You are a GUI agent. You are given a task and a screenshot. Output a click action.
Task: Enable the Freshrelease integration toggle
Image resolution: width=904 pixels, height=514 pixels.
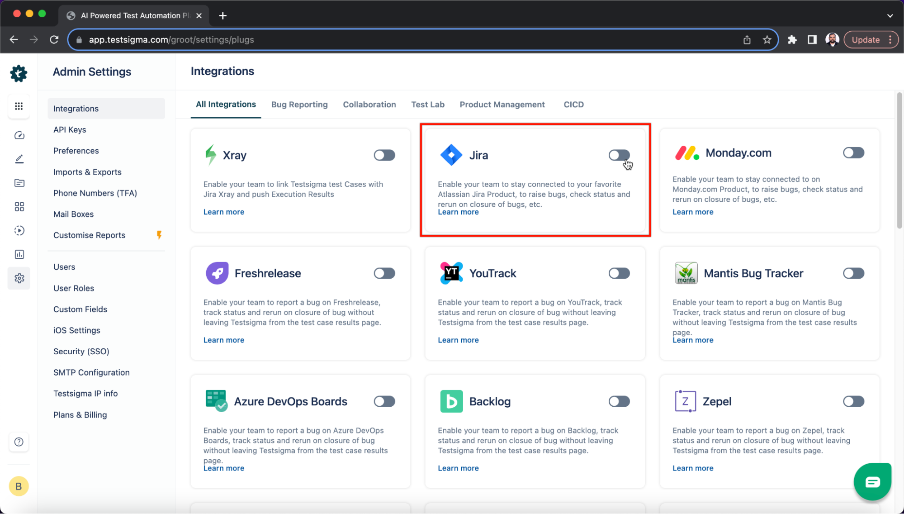(384, 273)
